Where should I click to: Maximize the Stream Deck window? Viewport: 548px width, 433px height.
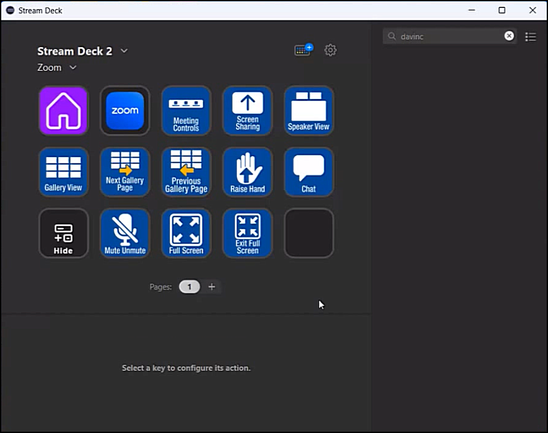tap(502, 11)
